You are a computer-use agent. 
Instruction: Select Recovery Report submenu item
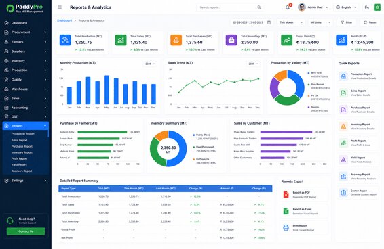[22, 171]
